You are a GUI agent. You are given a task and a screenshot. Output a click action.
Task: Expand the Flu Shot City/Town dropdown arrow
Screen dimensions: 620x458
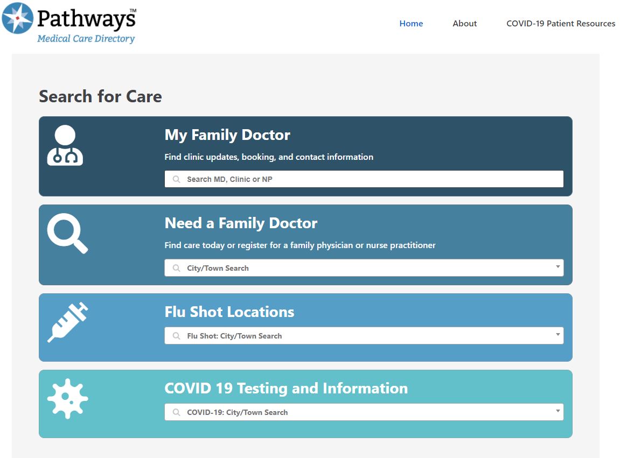click(558, 335)
